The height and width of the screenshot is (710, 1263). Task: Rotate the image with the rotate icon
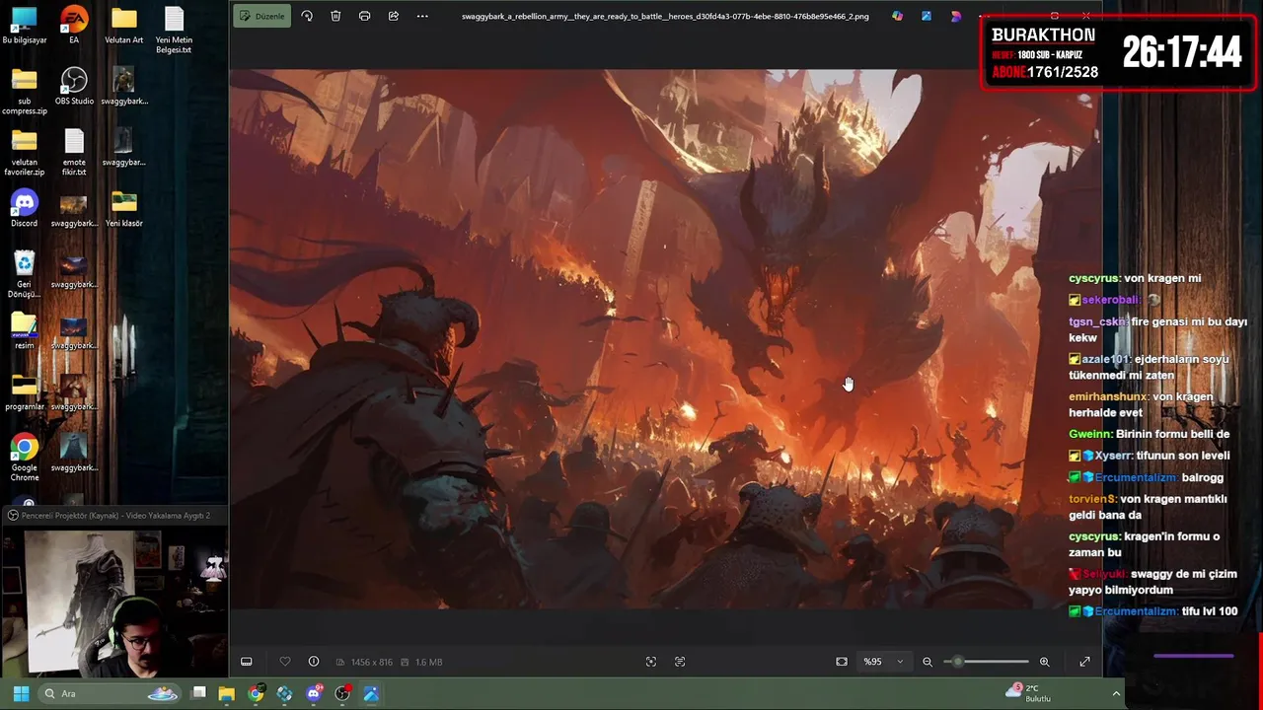307,16
